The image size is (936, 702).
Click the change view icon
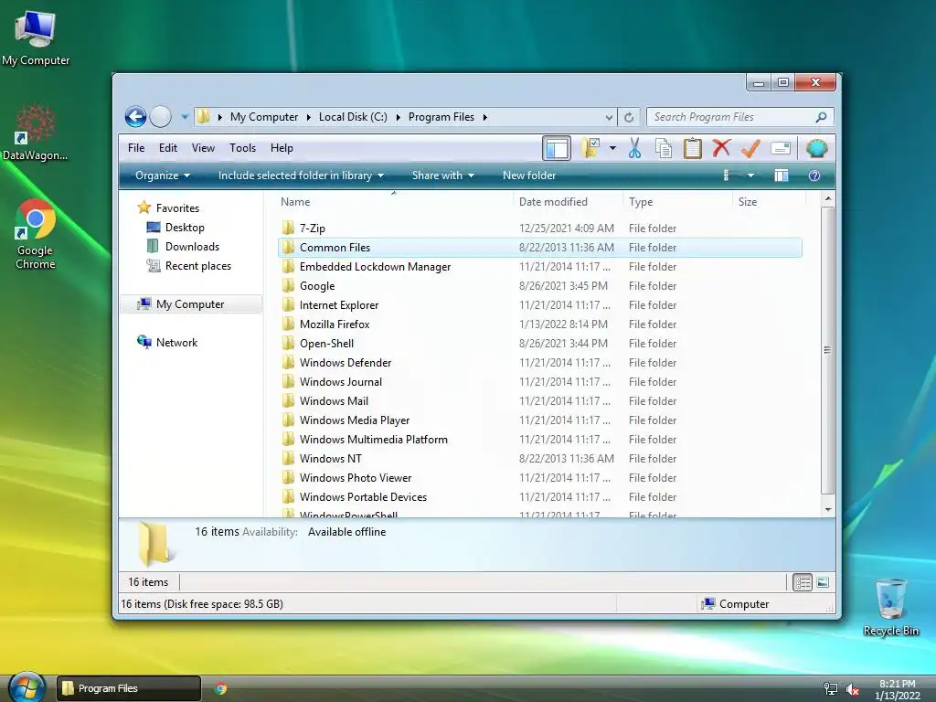pos(727,175)
